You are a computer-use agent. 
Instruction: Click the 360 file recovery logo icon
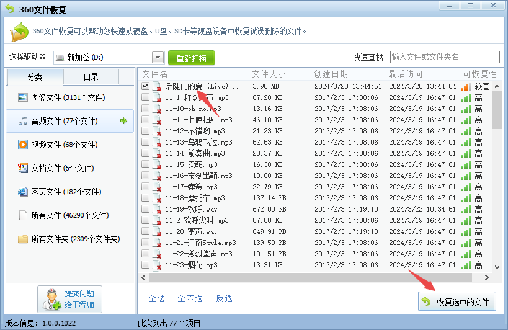(19, 32)
